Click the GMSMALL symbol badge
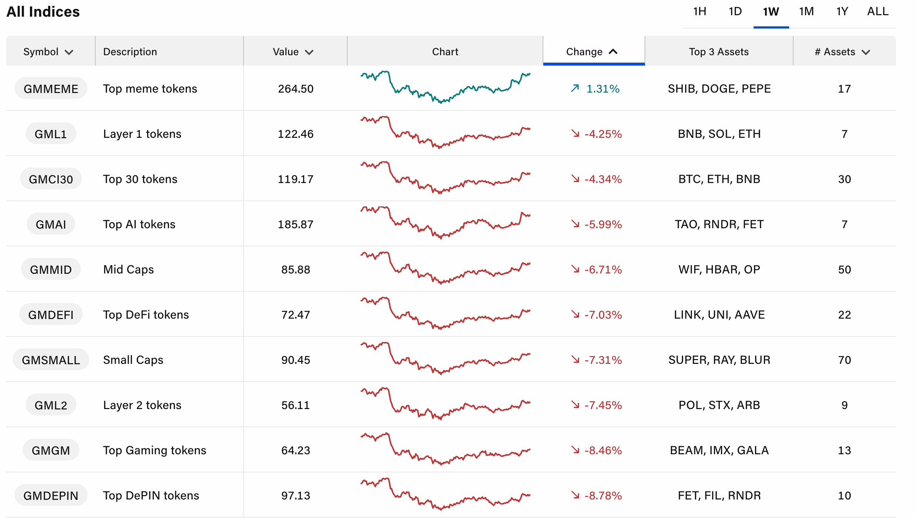This screenshot has width=917, height=518. click(x=51, y=360)
